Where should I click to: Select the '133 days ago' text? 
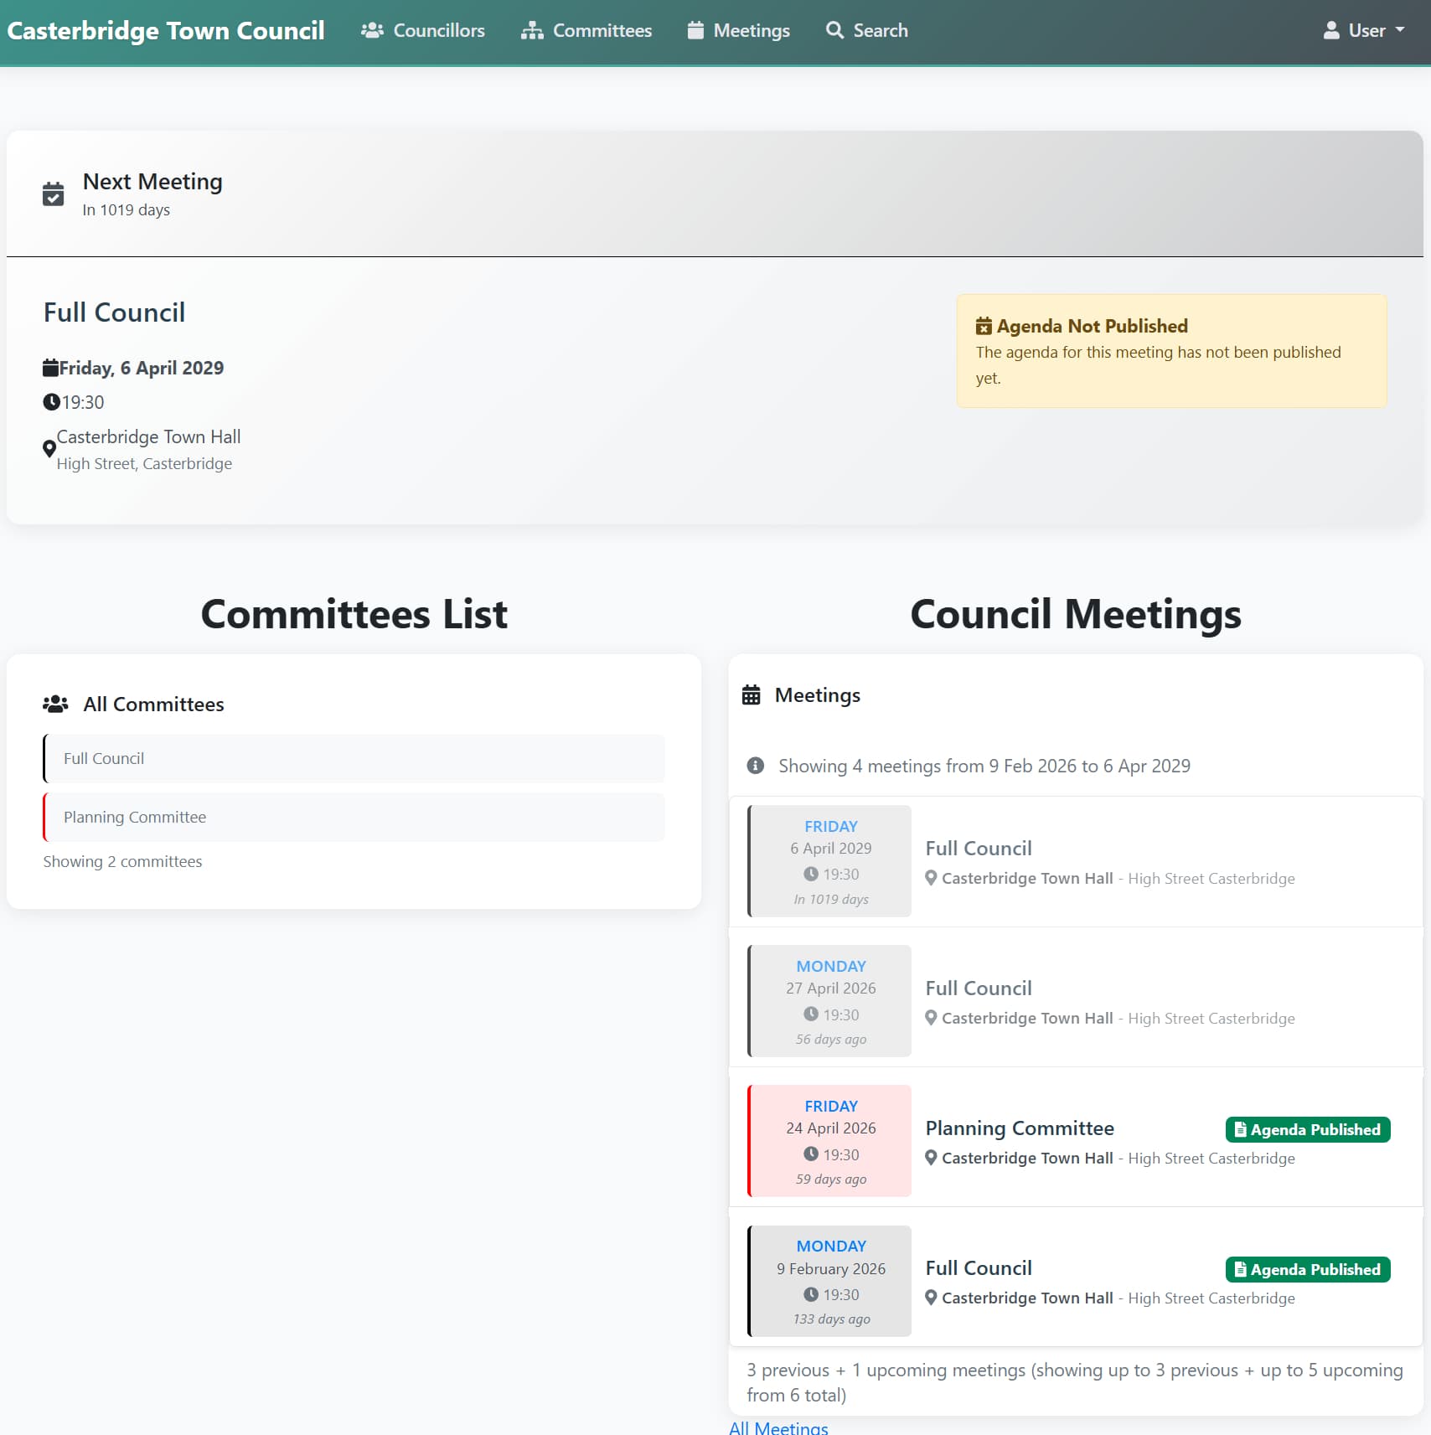pyautogui.click(x=832, y=1319)
